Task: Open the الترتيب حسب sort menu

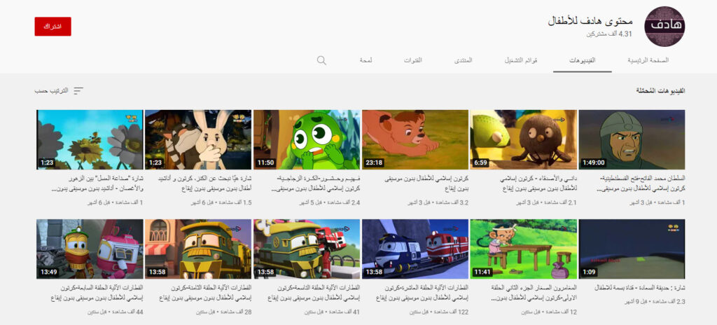Action: [59, 91]
